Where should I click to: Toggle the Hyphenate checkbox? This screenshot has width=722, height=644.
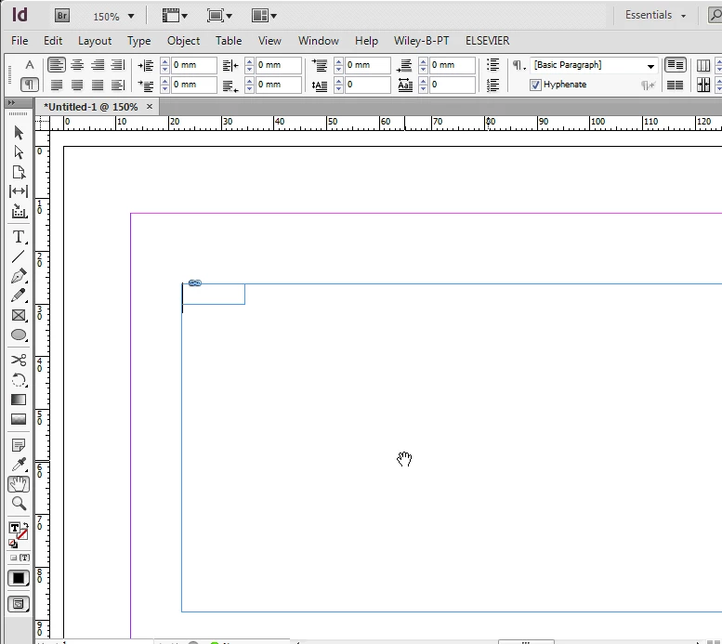(535, 85)
